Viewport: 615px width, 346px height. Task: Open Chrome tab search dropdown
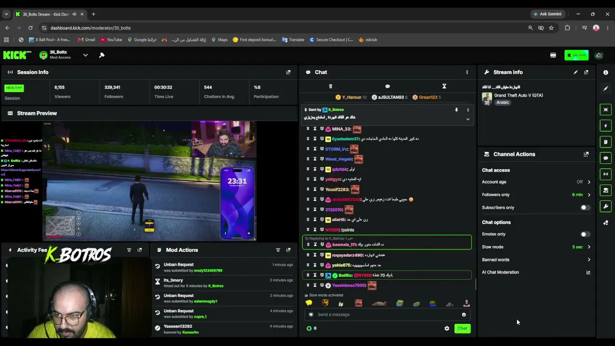6,14
